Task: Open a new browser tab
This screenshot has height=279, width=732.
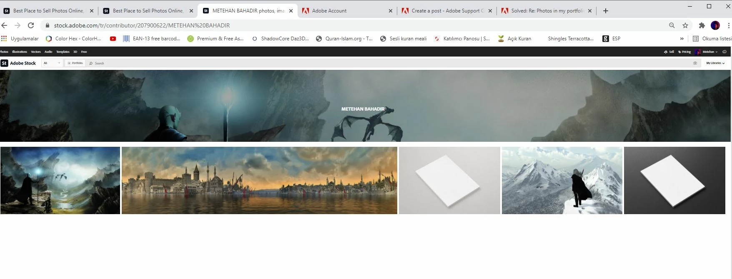Action: point(606,11)
